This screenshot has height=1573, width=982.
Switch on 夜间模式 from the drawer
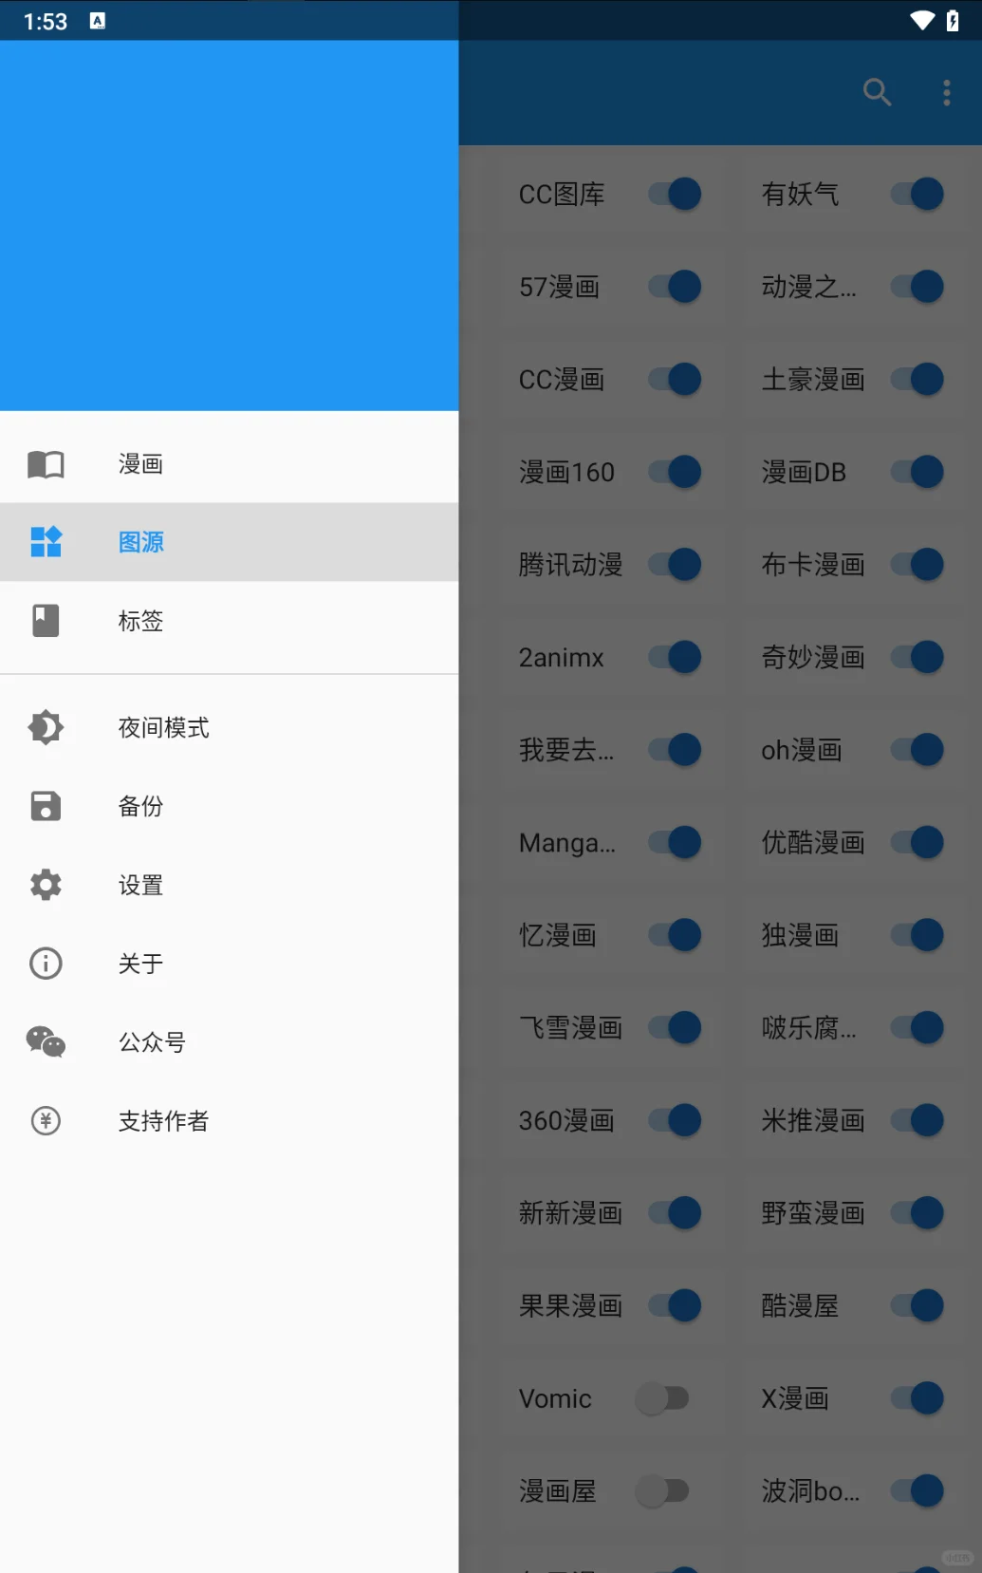pos(229,728)
